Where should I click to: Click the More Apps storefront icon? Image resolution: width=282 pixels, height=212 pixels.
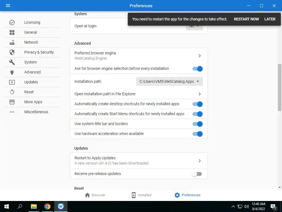(x=12, y=102)
